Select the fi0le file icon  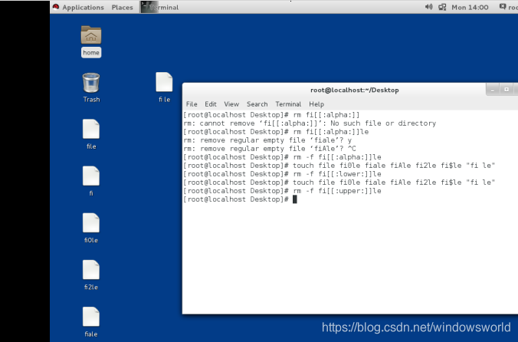[91, 229]
